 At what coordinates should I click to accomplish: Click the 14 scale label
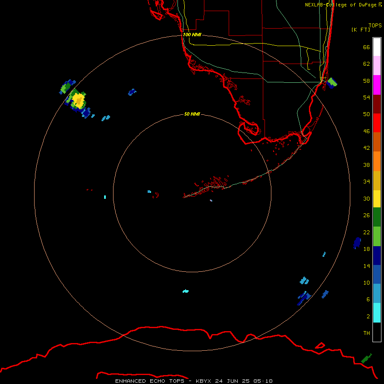[x=367, y=266]
